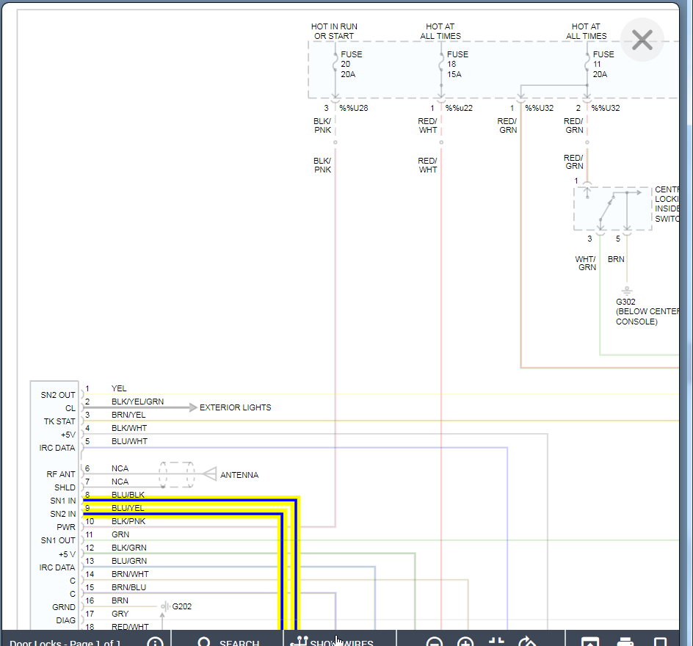Click the EXTERIOR LIGHTS reference label
The image size is (693, 646).
[235, 407]
